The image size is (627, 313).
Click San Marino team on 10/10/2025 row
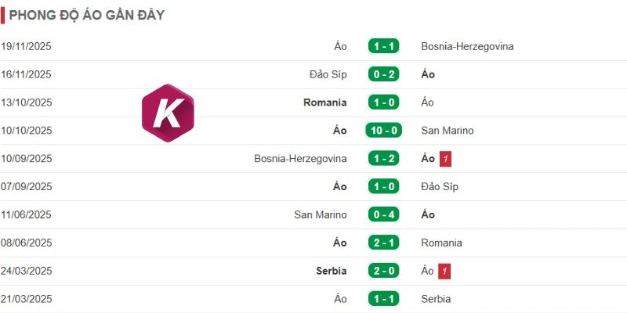448,131
